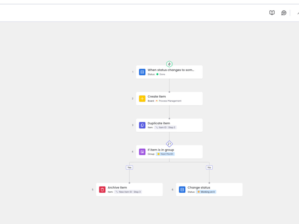Screen dimensions: 299x224
Task: Open the 'When status changes to som...' step
Action: pyautogui.click(x=169, y=72)
